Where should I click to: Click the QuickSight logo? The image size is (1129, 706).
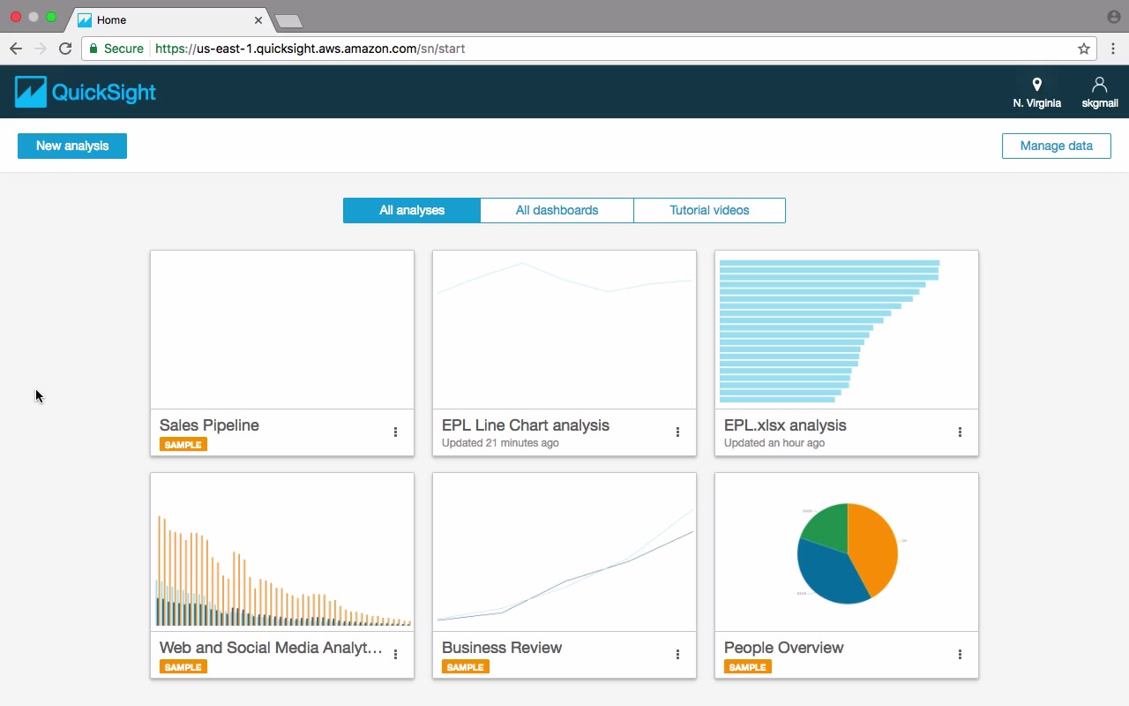pyautogui.click(x=86, y=92)
